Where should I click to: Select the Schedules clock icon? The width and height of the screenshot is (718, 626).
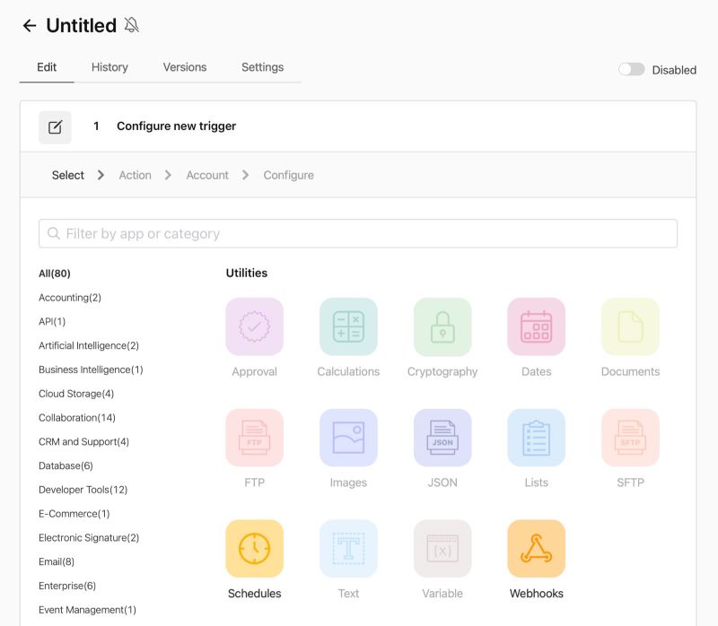tap(255, 548)
